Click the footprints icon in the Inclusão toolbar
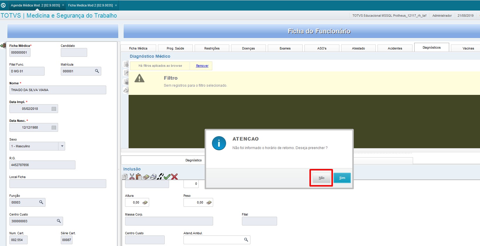 pyautogui.click(x=160, y=176)
